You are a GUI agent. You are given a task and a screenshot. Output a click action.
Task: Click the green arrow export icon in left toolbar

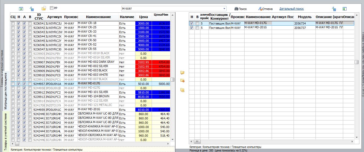[x=21, y=9]
